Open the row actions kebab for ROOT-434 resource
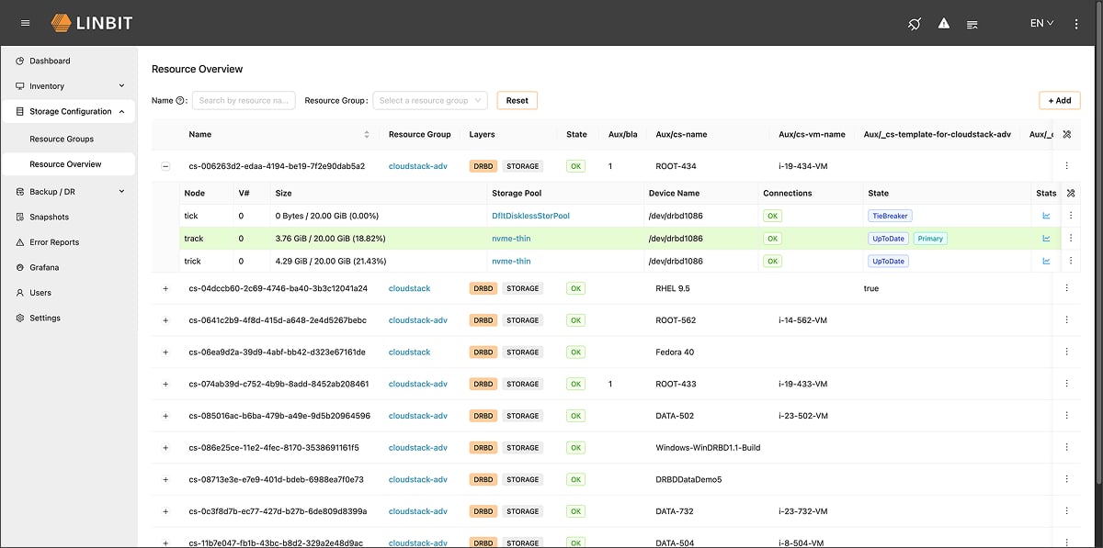Image resolution: width=1103 pixels, height=548 pixels. coord(1067,166)
